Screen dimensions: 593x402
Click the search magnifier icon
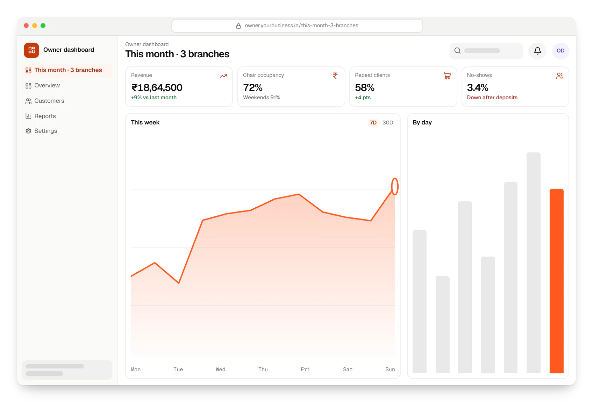(x=457, y=51)
